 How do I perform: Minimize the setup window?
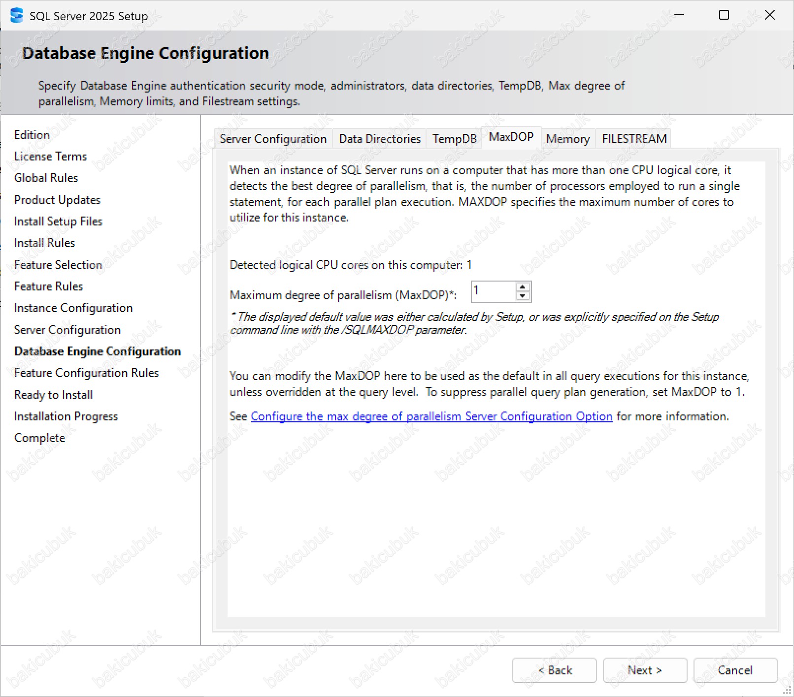679,15
